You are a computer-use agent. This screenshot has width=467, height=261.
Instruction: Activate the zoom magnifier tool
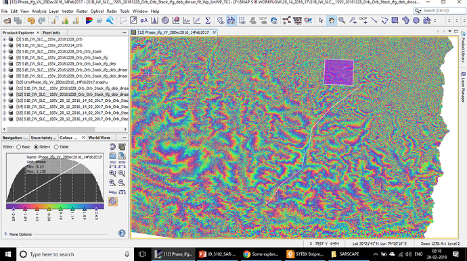[x=342, y=20]
